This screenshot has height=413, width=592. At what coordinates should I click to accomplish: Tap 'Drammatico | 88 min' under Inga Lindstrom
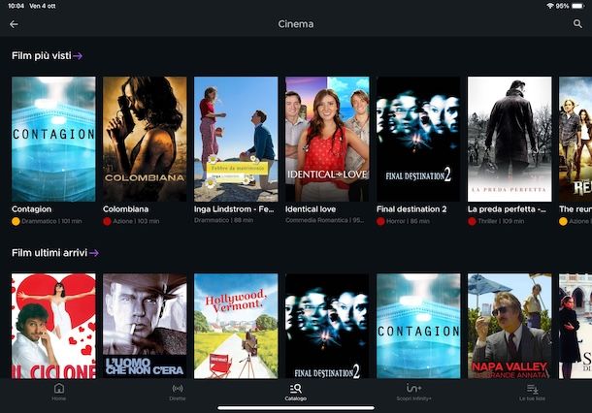point(223,220)
